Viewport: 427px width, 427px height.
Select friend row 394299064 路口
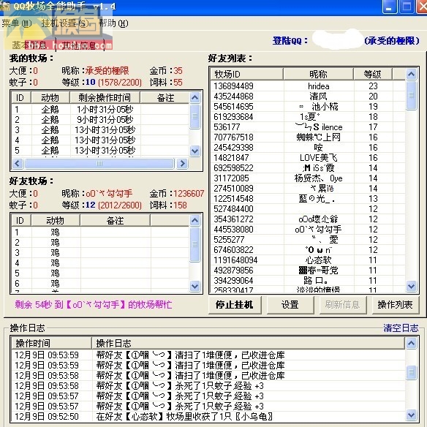pyautogui.click(x=308, y=281)
